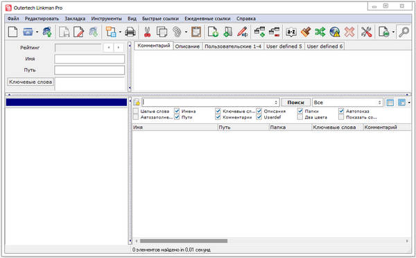Screen dimensions: 416x258
Task: Open the Инструменты menu
Action: [x=106, y=19]
